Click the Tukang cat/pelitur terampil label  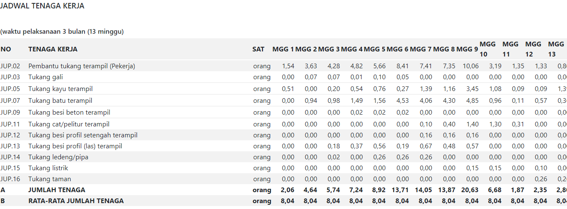(x=69, y=124)
